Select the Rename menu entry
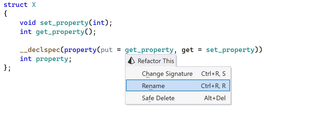The image size is (319, 114). (153, 86)
